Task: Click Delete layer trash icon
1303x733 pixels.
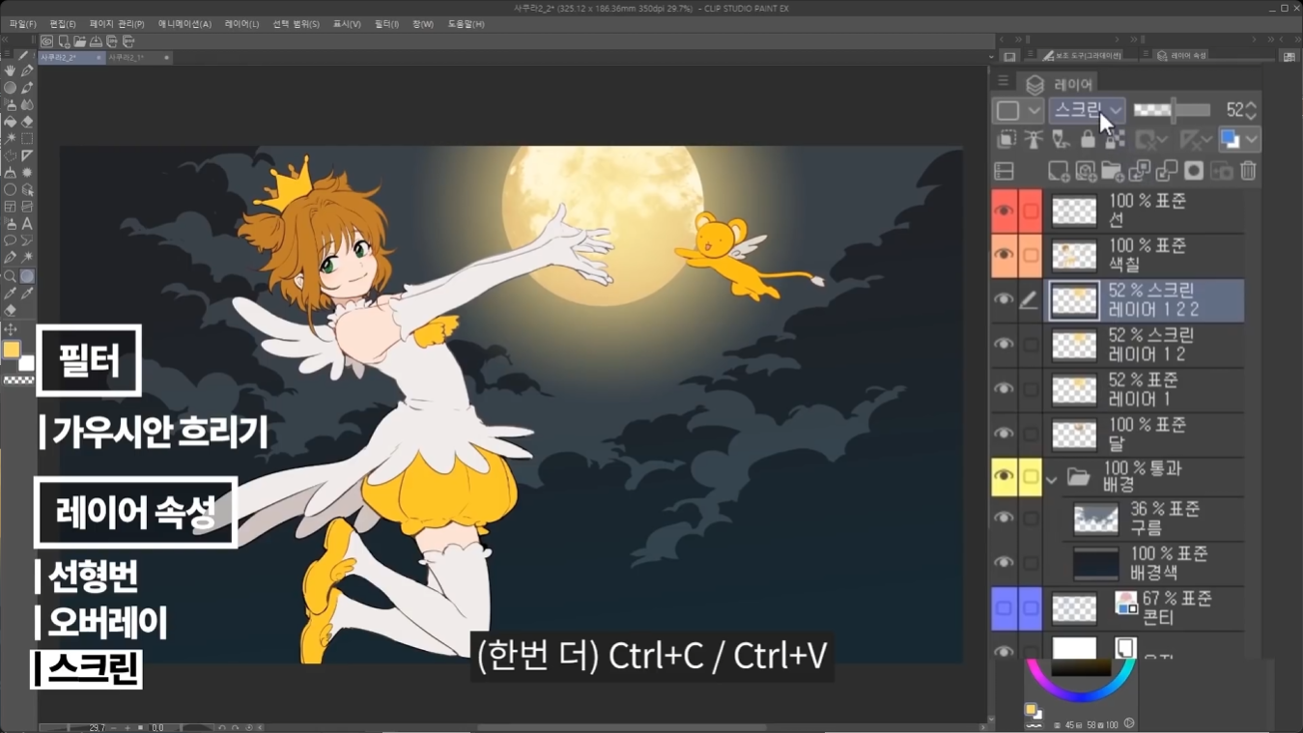Action: click(1248, 171)
